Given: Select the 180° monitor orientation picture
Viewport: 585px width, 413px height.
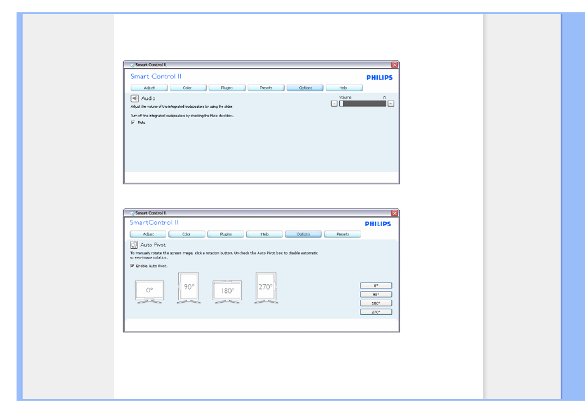Looking at the screenshot, I should [227, 290].
